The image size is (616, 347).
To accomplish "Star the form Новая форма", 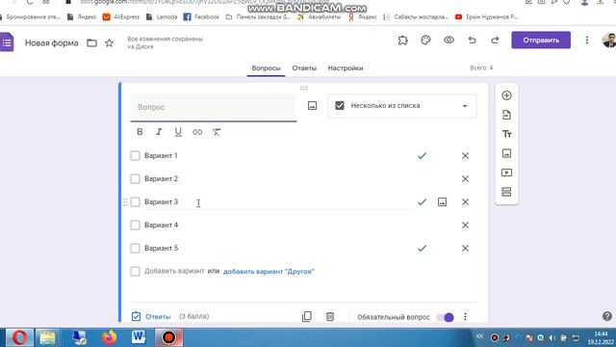I will click(109, 42).
